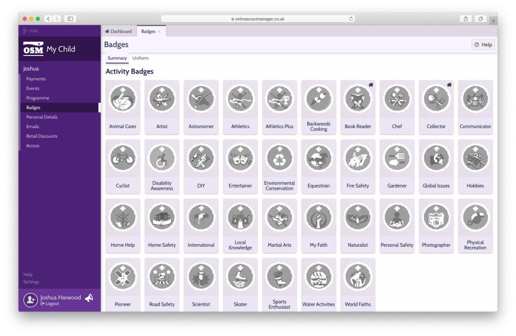The image size is (516, 336).
Task: Open the Disability Awareness badge icon
Action: [162, 157]
